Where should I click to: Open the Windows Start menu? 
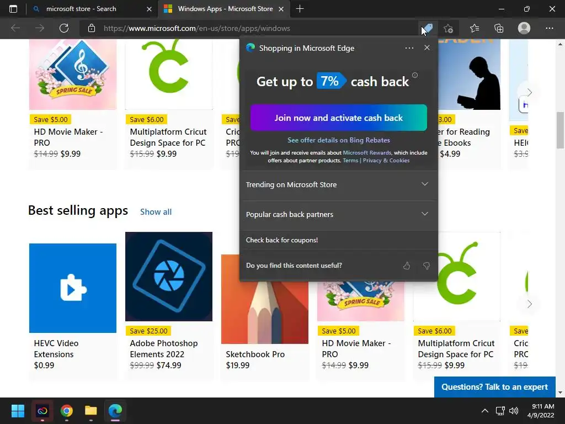[18, 411]
